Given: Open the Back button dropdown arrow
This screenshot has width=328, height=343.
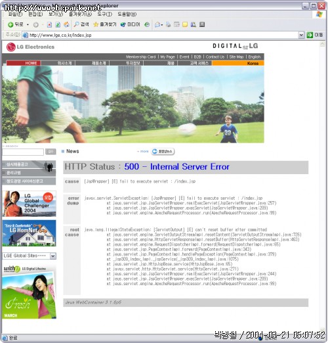Looking at the screenshot, I should click(x=28, y=25).
